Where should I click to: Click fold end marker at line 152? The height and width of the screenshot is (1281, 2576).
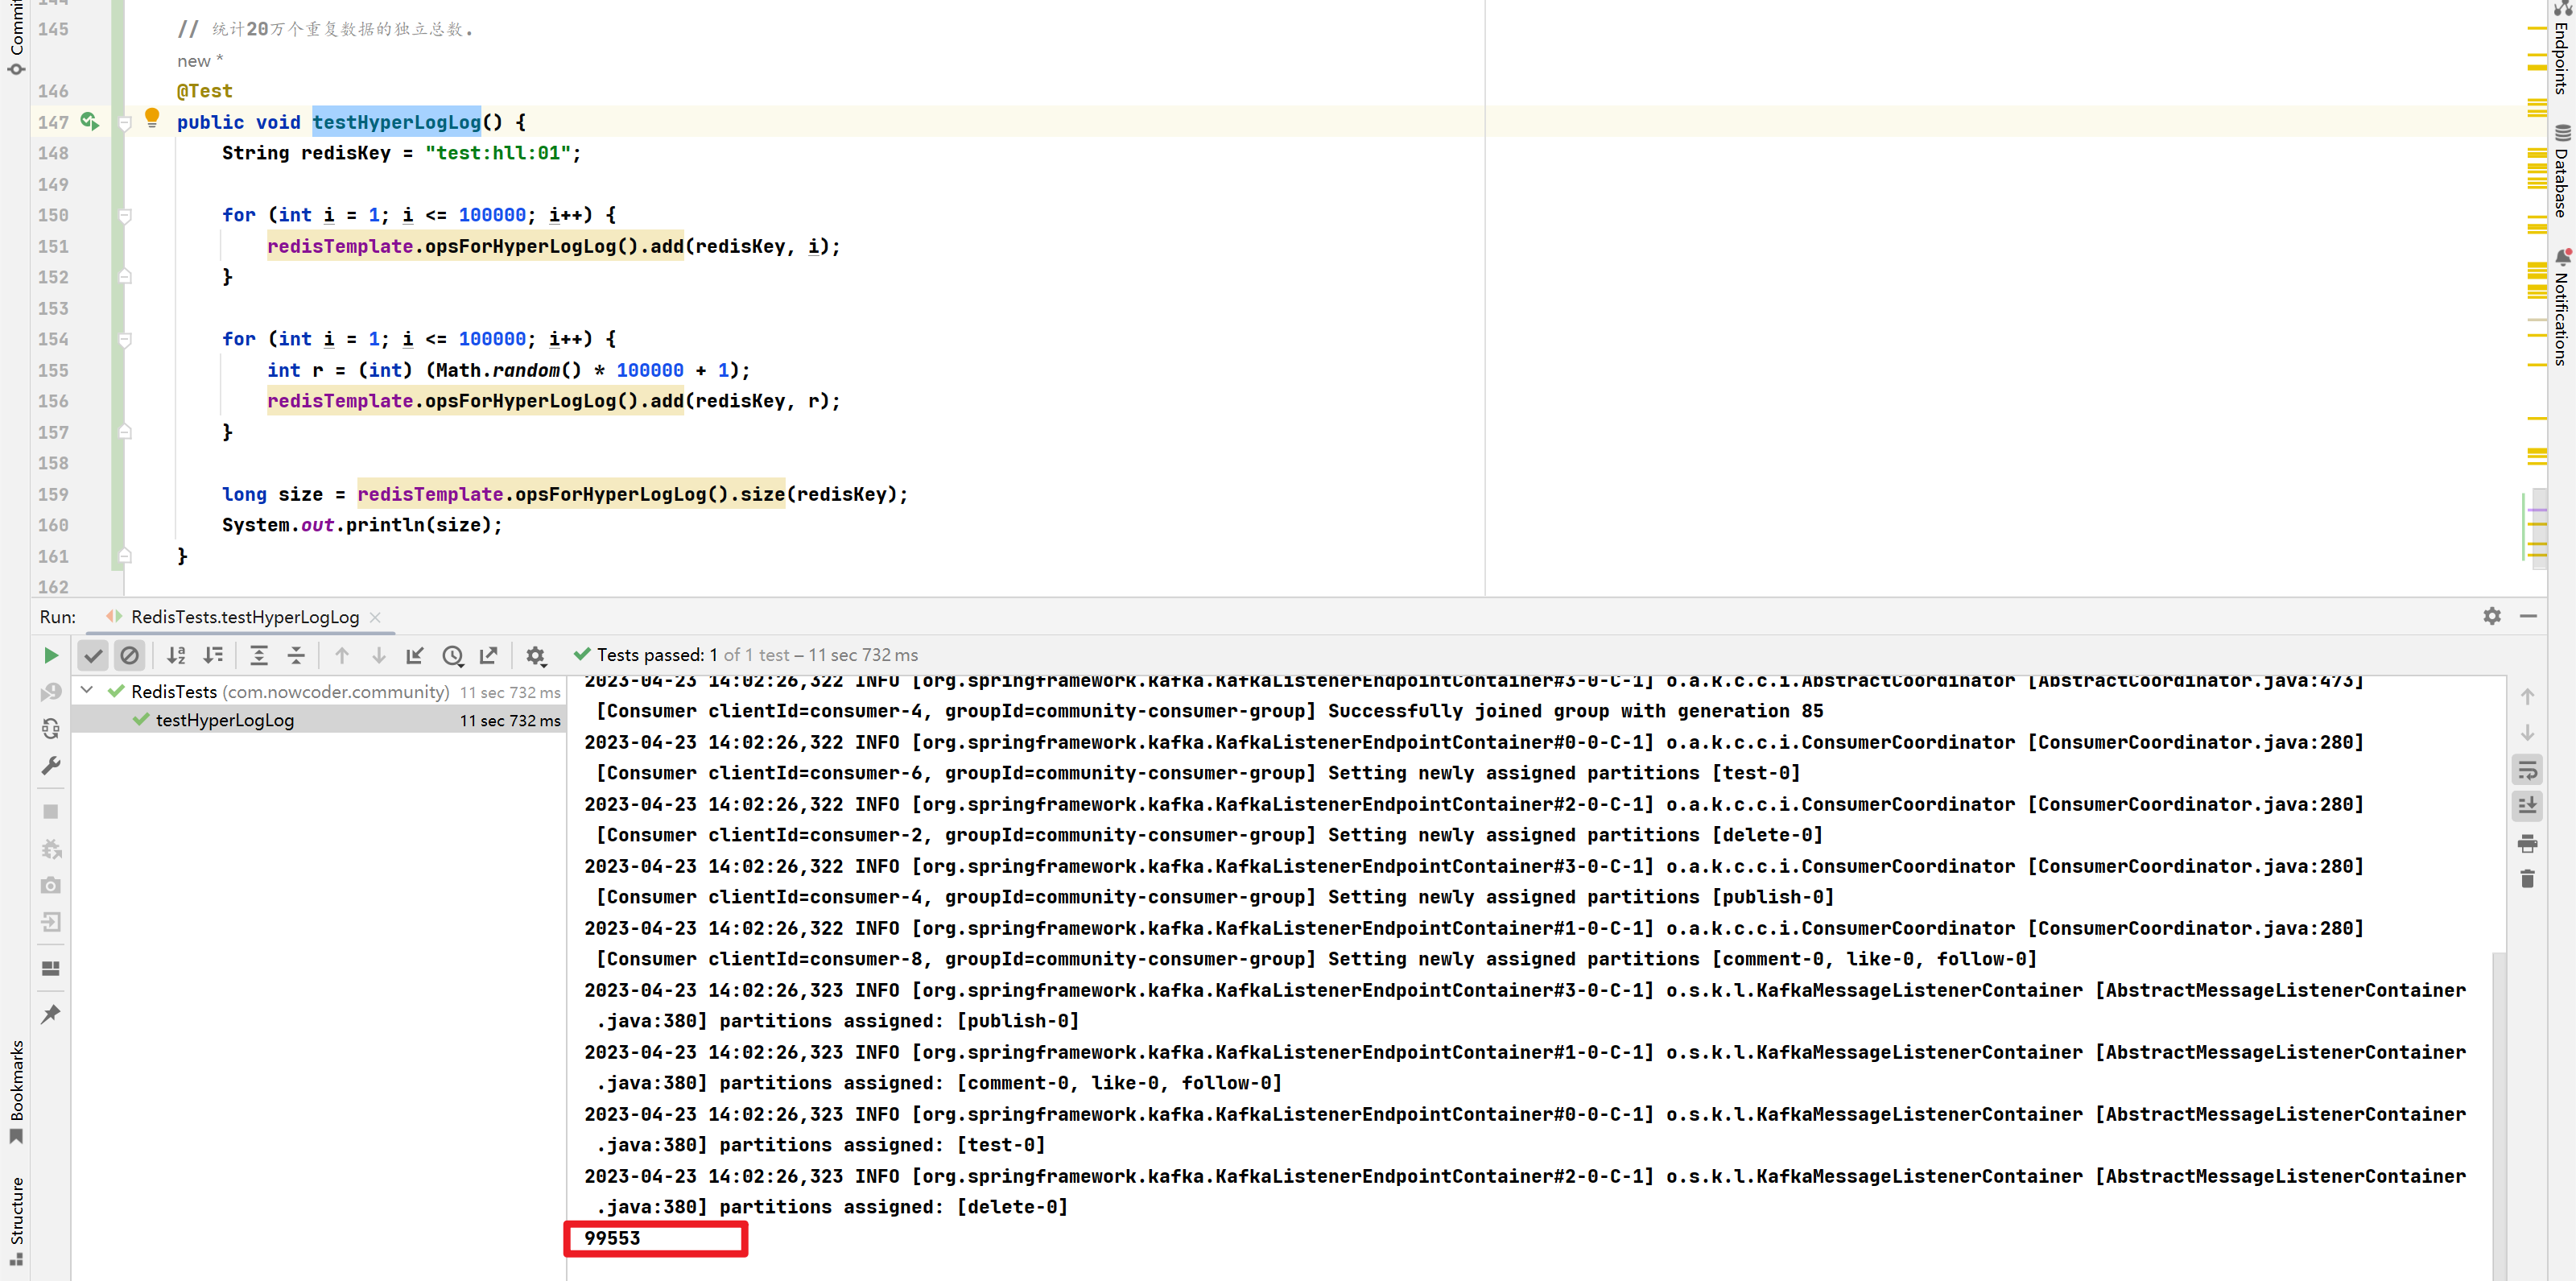[x=125, y=277]
